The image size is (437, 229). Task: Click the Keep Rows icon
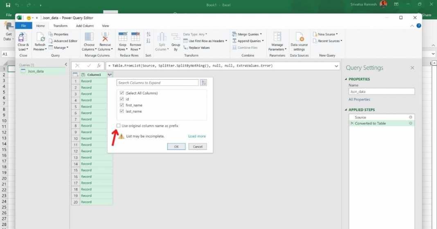coord(123,37)
